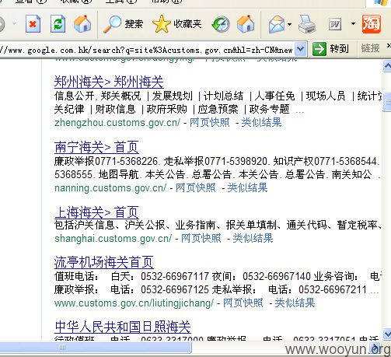
Task: Click the Edit with Word icon
Action: [x=335, y=24]
